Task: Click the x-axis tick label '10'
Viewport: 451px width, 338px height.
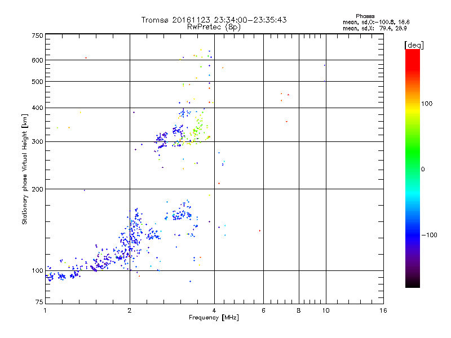Action: pyautogui.click(x=326, y=310)
